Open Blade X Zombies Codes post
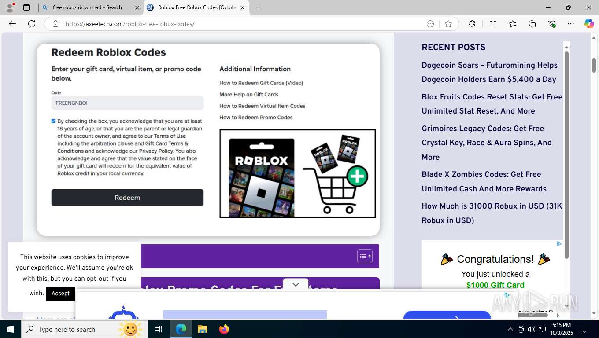This screenshot has width=599, height=338. click(x=484, y=182)
